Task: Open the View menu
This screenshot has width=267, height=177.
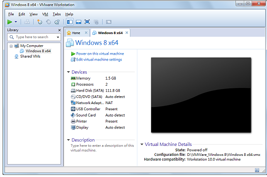Action: click(x=34, y=14)
